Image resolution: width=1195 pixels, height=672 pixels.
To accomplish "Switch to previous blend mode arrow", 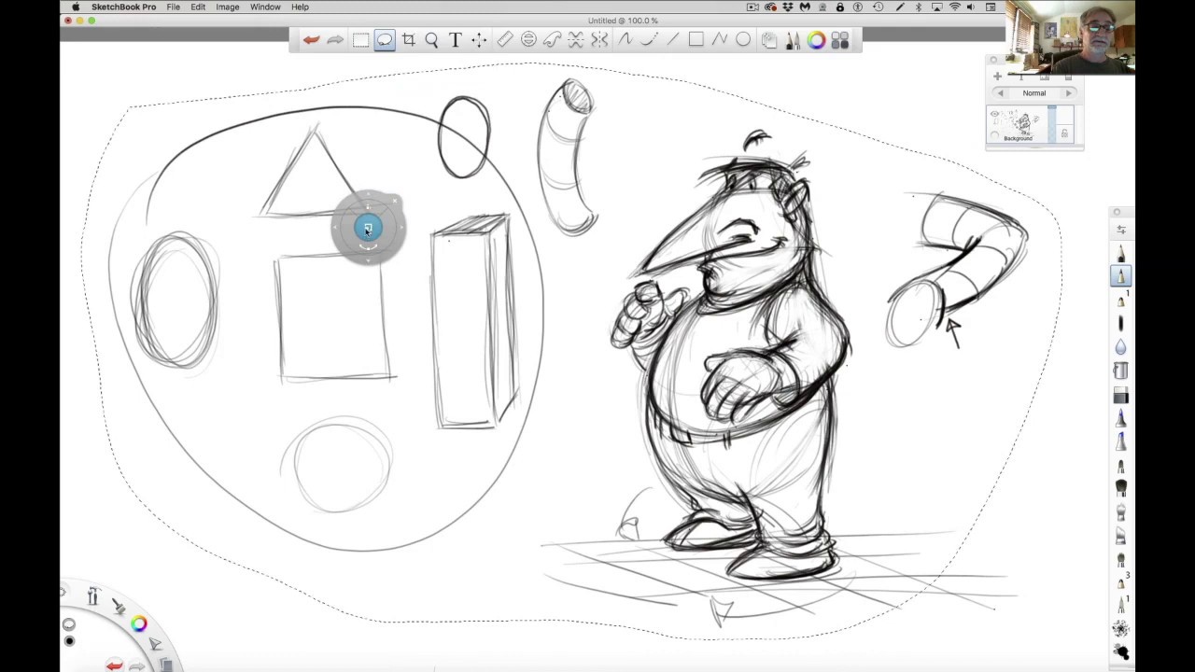I will click(1001, 93).
